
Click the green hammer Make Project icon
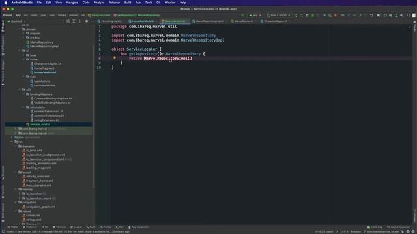click(x=242, y=16)
